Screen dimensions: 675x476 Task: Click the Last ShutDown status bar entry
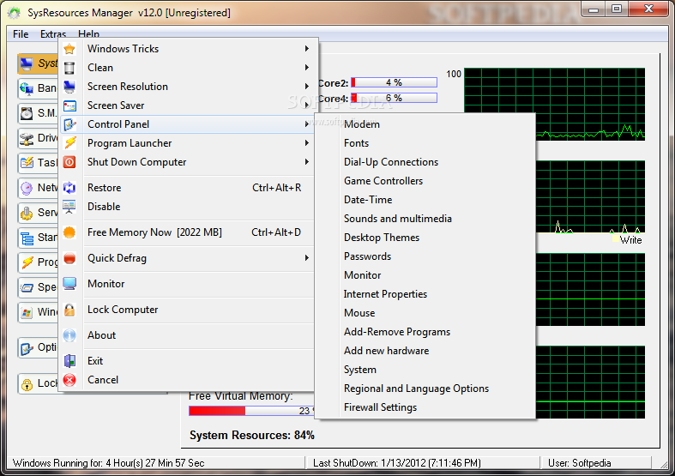[397, 463]
